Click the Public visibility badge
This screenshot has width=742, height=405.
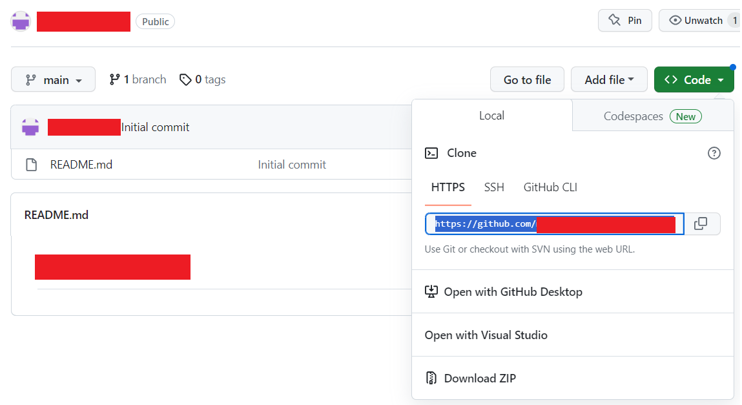click(155, 22)
